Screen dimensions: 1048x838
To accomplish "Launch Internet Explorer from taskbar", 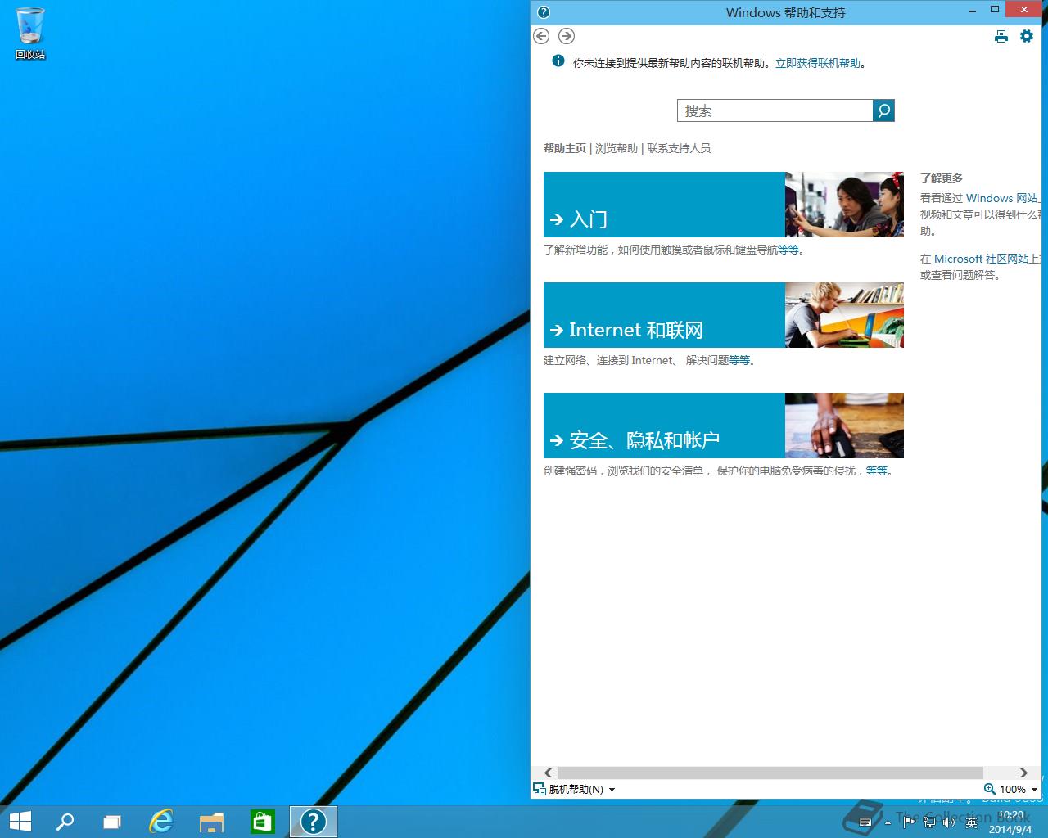I will (x=161, y=822).
